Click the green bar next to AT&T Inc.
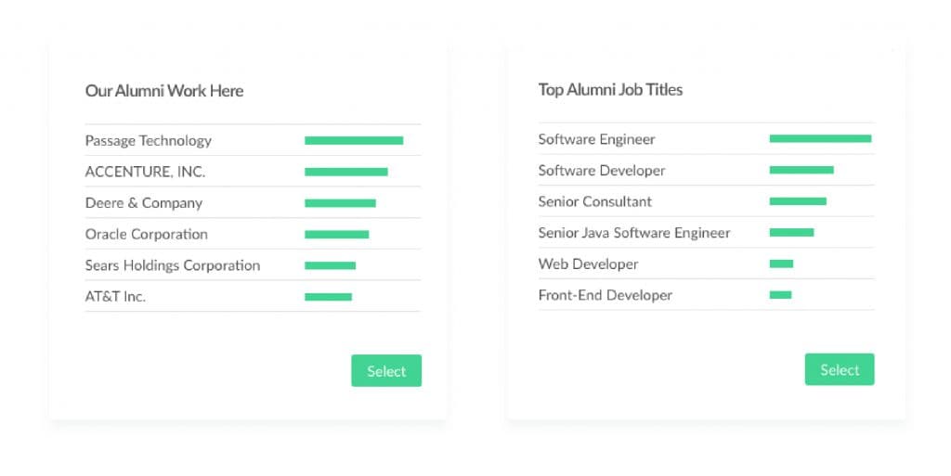Screen dimensions: 951x476 coord(328,297)
